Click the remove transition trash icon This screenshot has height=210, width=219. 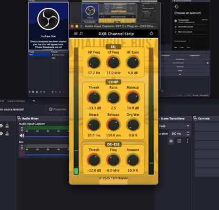179,141
